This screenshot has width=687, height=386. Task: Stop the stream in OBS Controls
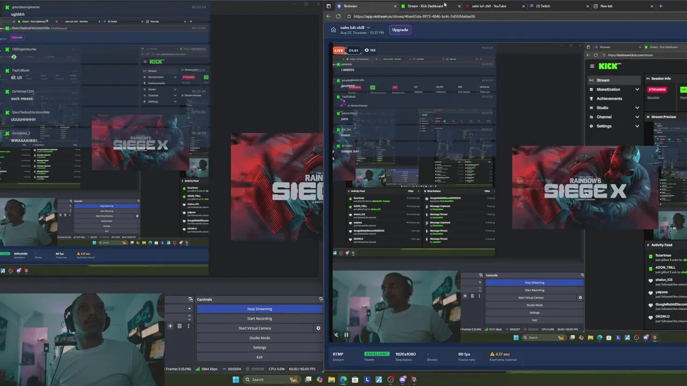point(259,309)
